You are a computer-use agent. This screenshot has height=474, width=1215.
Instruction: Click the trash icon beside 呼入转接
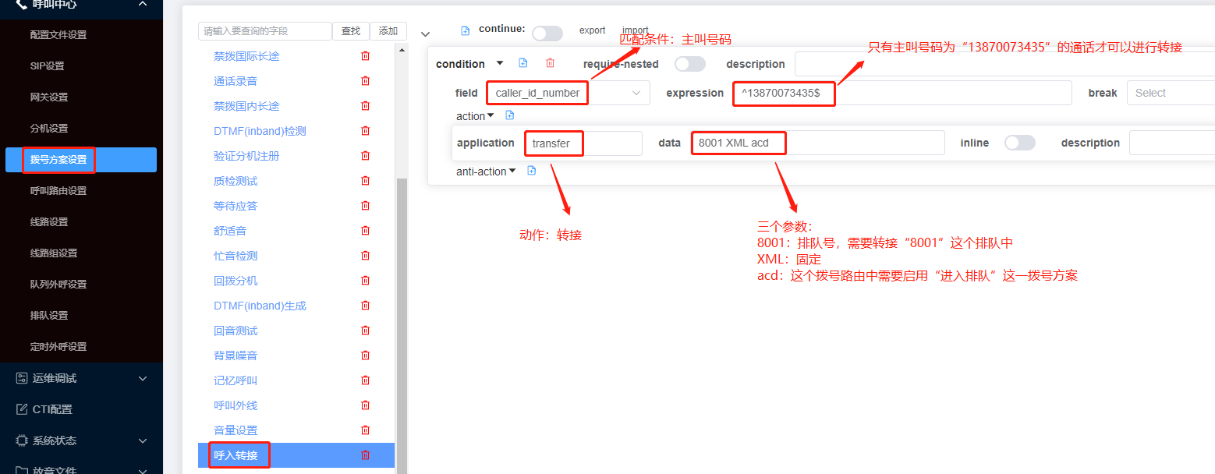click(365, 455)
